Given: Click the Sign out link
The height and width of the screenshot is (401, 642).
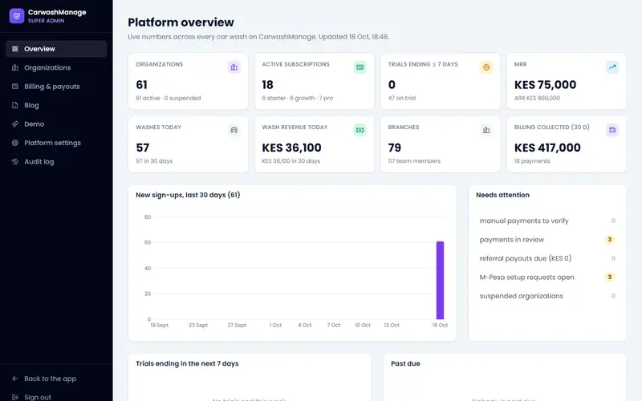Looking at the screenshot, I should coord(56,397).
